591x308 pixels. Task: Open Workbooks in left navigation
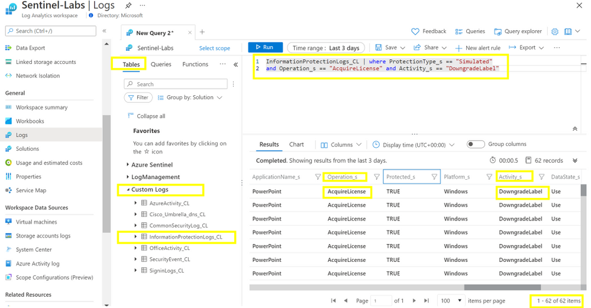[x=30, y=121]
